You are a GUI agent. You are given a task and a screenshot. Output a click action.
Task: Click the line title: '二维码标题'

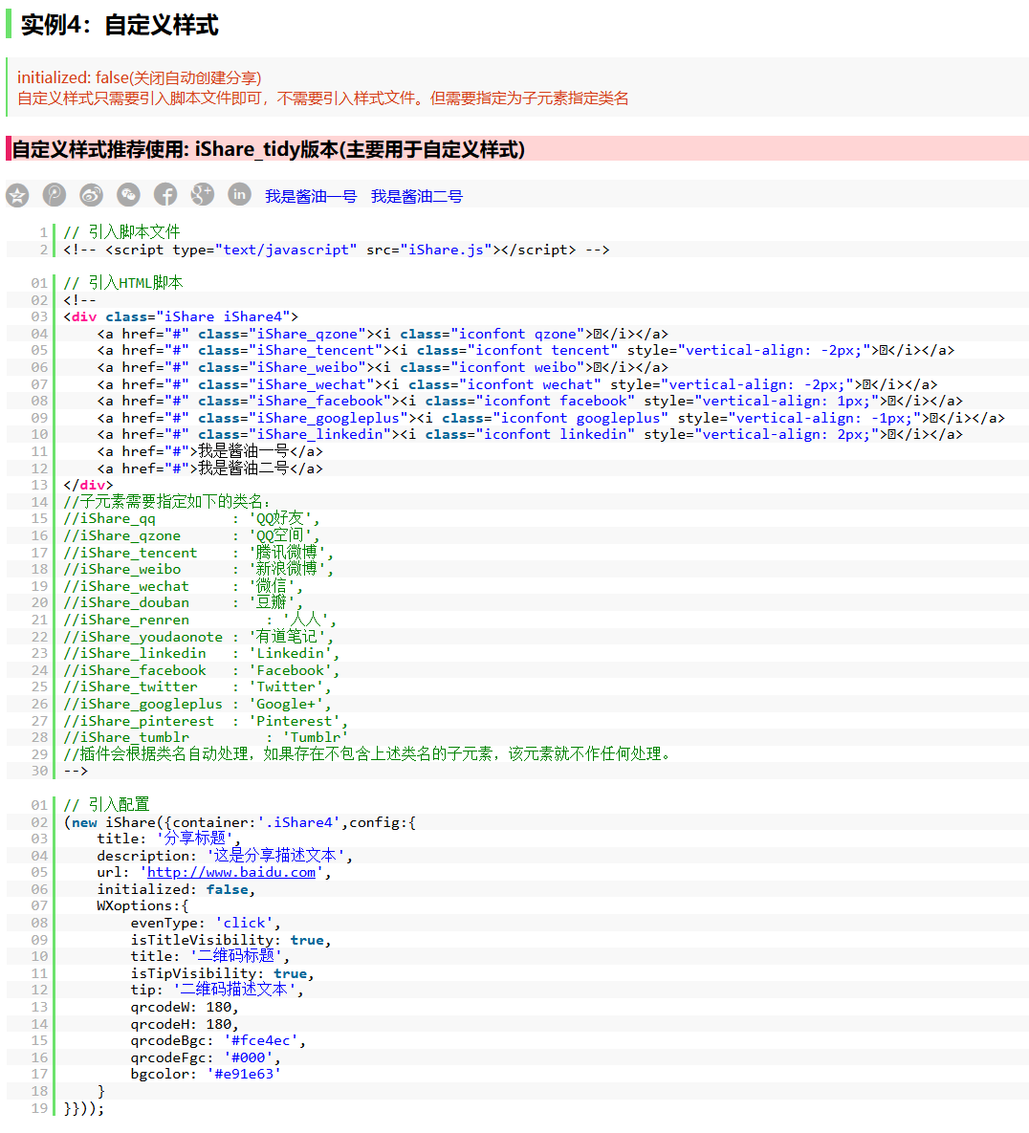coord(210,956)
